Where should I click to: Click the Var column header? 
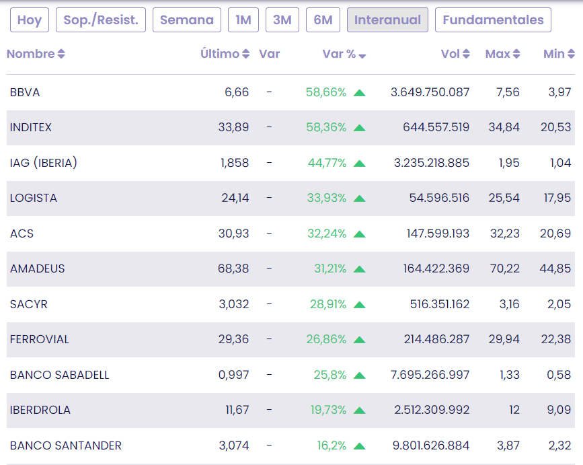click(x=269, y=54)
